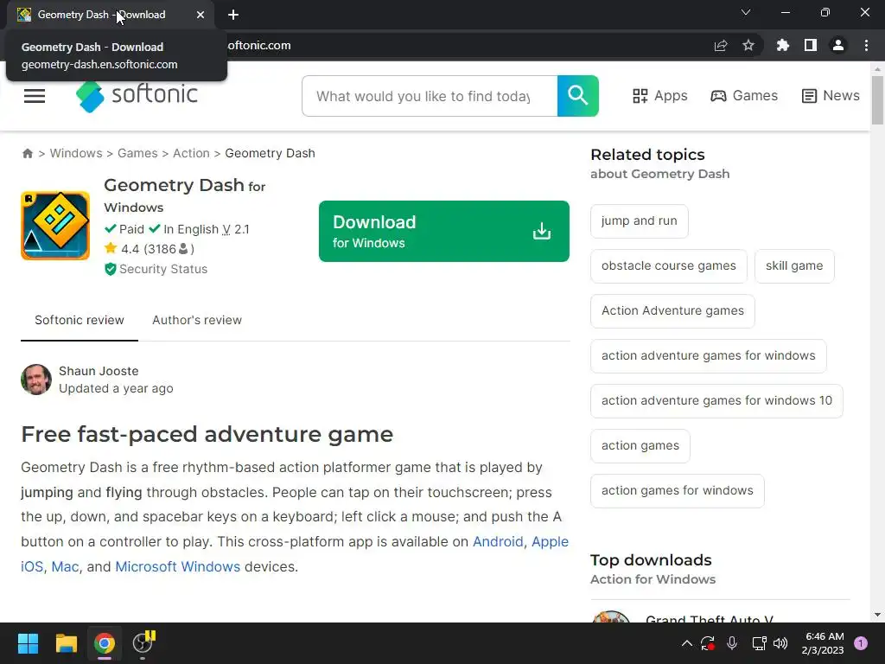Click the sync tray icon

point(708,643)
